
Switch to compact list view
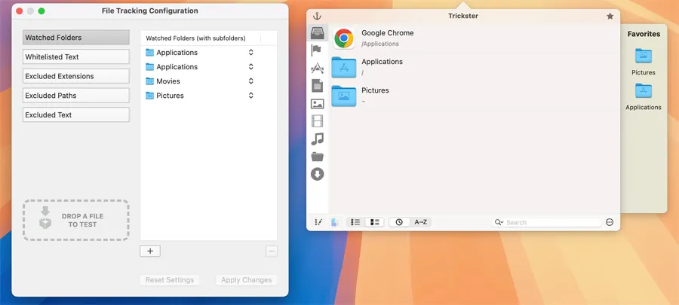355,222
